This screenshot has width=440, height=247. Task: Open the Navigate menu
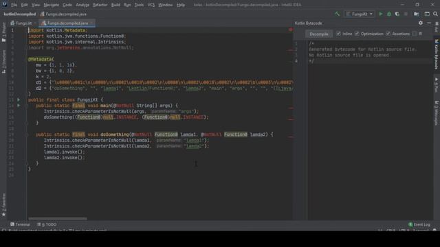[x=52, y=5]
